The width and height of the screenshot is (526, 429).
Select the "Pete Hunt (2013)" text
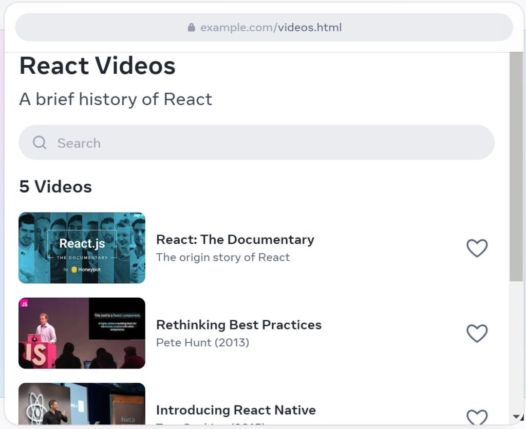click(202, 343)
